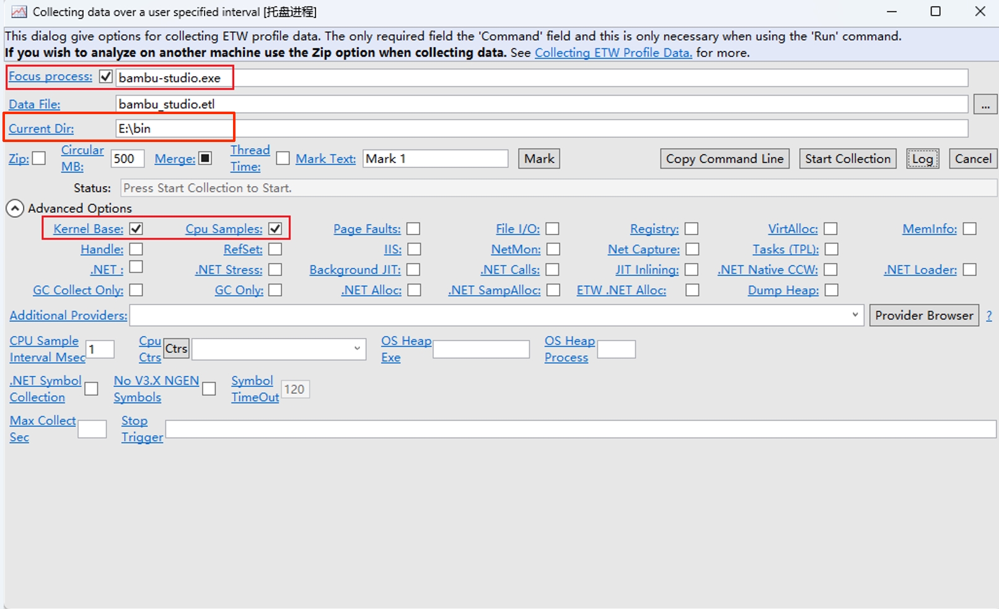The width and height of the screenshot is (999, 609).
Task: Click the Stop Trigger text field
Action: [x=581, y=429]
